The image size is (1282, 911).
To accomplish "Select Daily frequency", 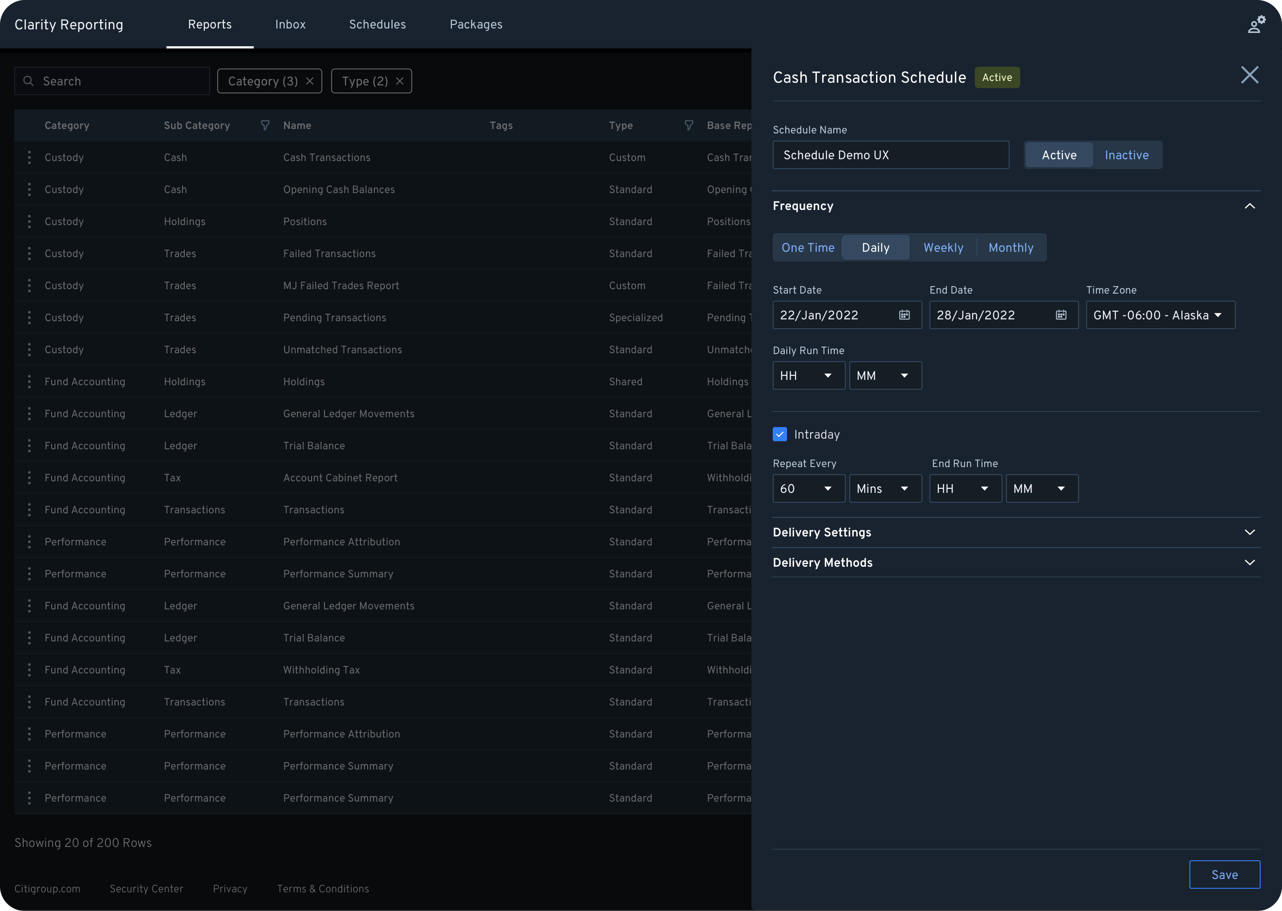I will click(x=876, y=247).
